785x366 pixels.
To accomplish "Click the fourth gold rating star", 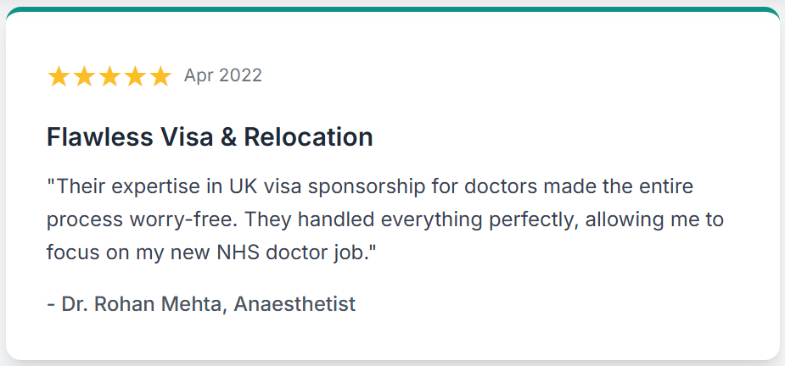I will coord(135,76).
